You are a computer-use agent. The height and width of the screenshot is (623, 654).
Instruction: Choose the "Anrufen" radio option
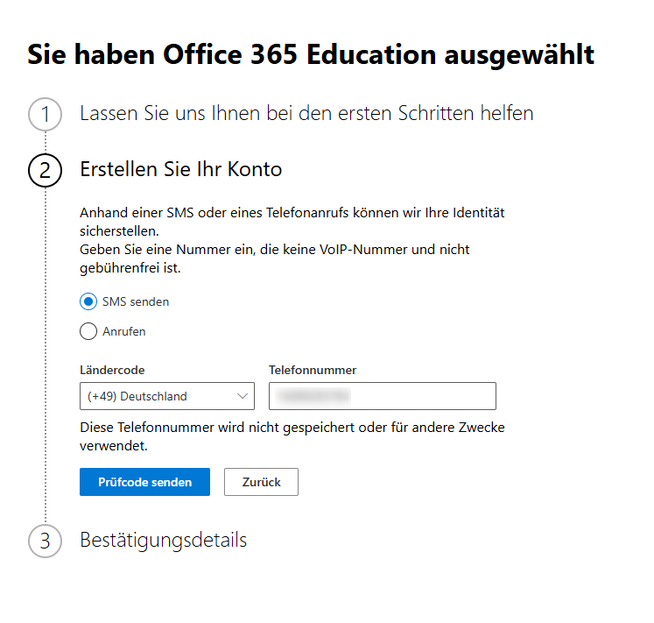[88, 331]
